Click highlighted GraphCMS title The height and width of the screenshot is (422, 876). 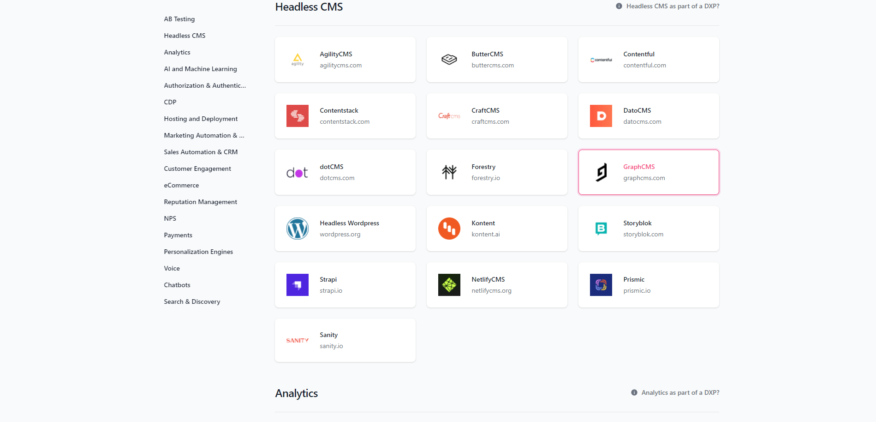tap(639, 167)
